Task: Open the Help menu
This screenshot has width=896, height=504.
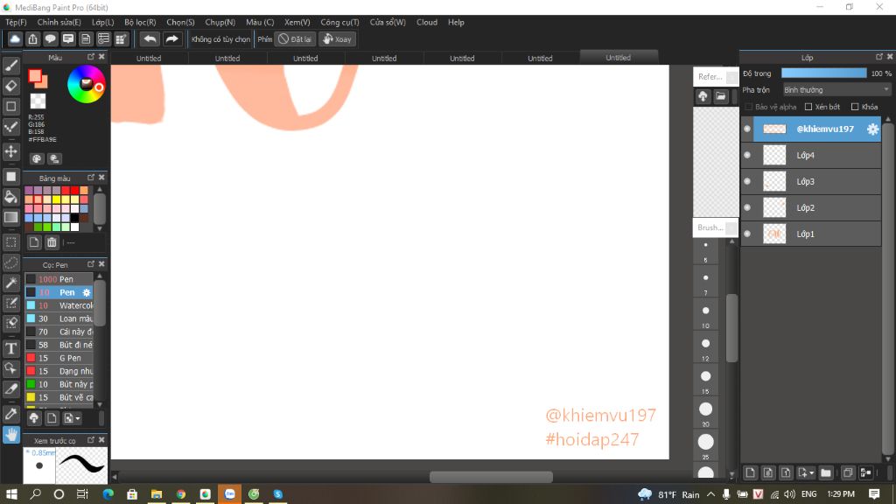Action: [x=456, y=22]
